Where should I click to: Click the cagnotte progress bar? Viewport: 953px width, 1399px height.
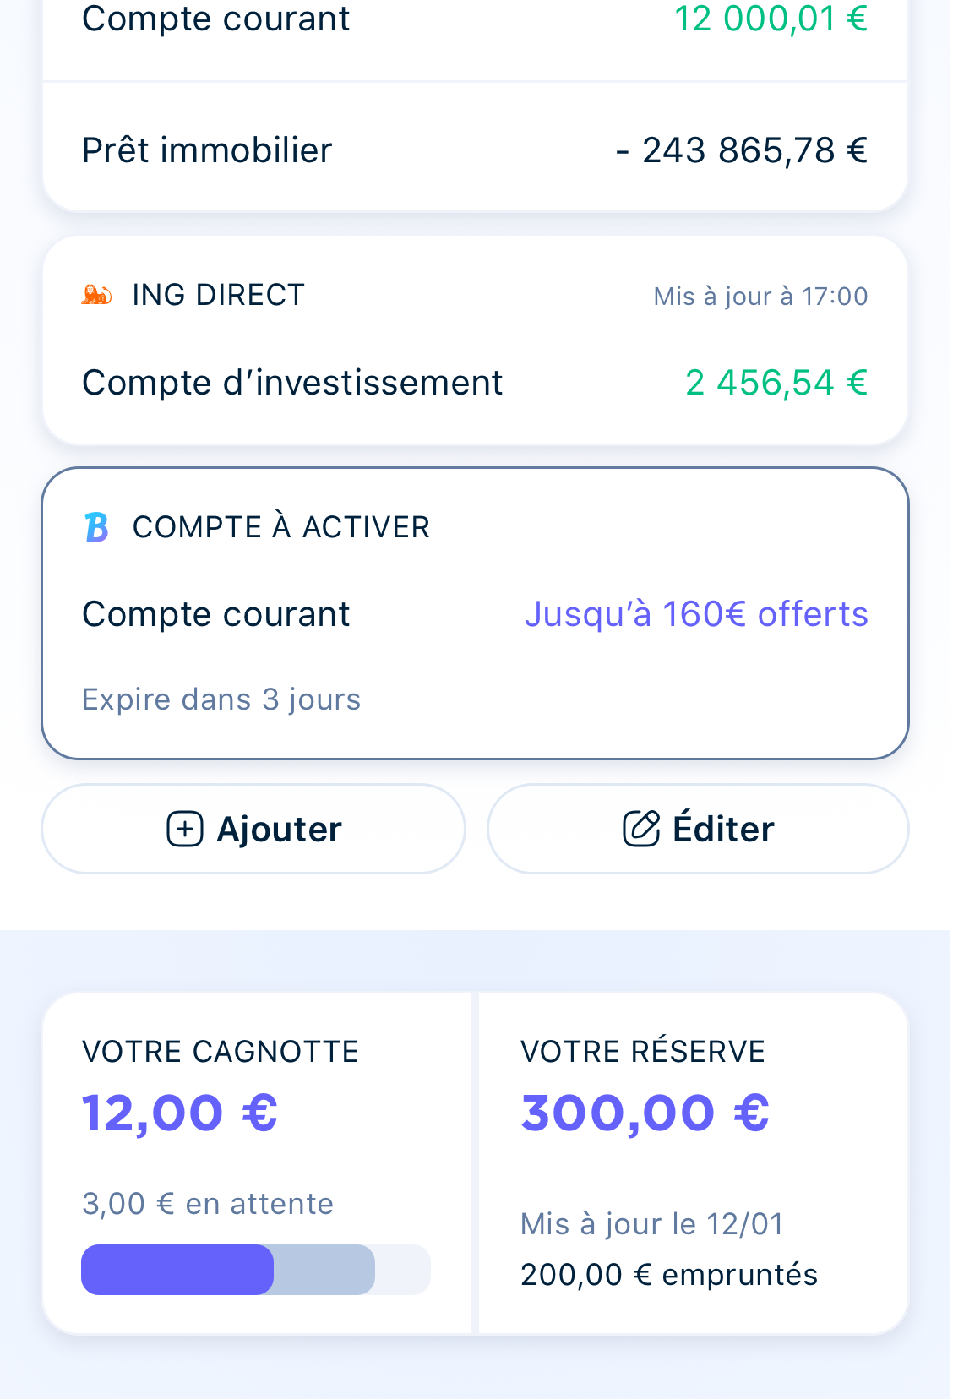point(256,1269)
